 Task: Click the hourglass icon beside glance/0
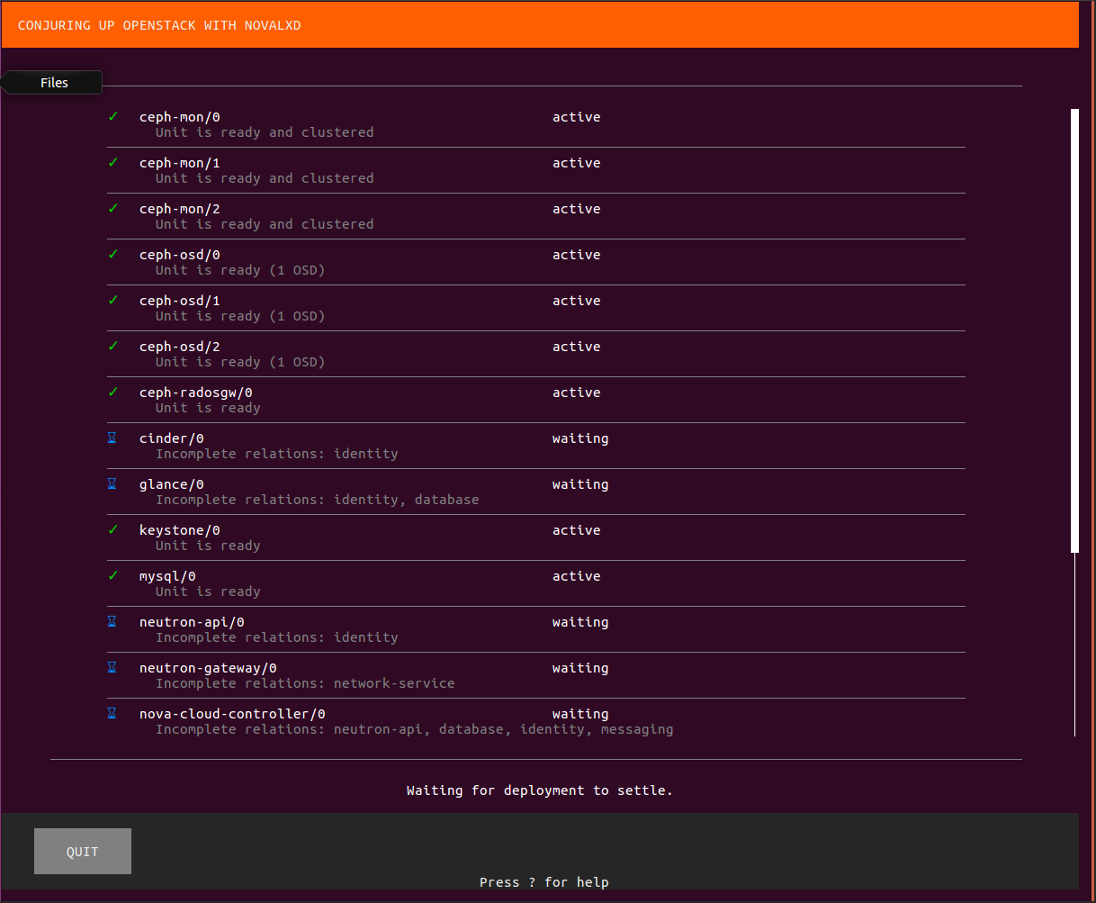[112, 483]
